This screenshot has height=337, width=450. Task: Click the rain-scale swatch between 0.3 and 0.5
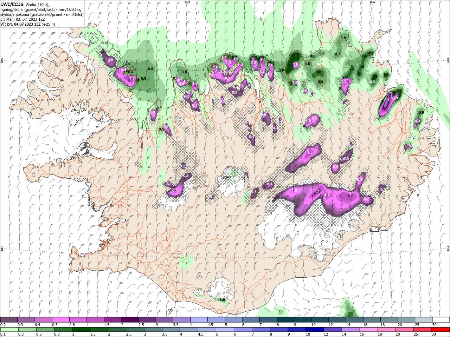(x=27, y=330)
